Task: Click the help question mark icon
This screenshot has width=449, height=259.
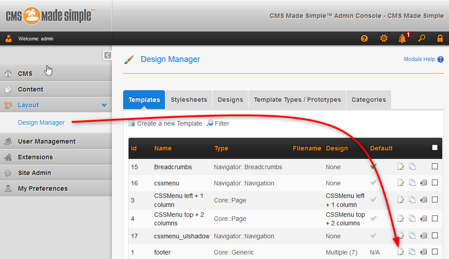Action: 364,39
